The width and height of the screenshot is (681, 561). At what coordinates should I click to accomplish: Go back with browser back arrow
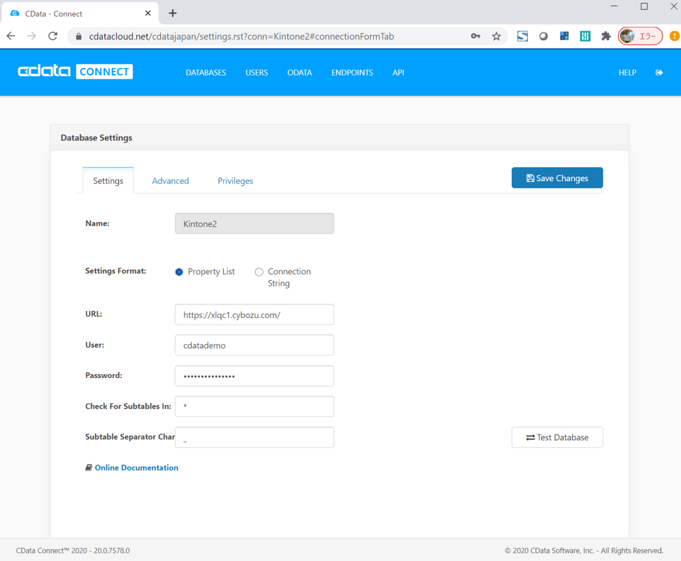(11, 36)
